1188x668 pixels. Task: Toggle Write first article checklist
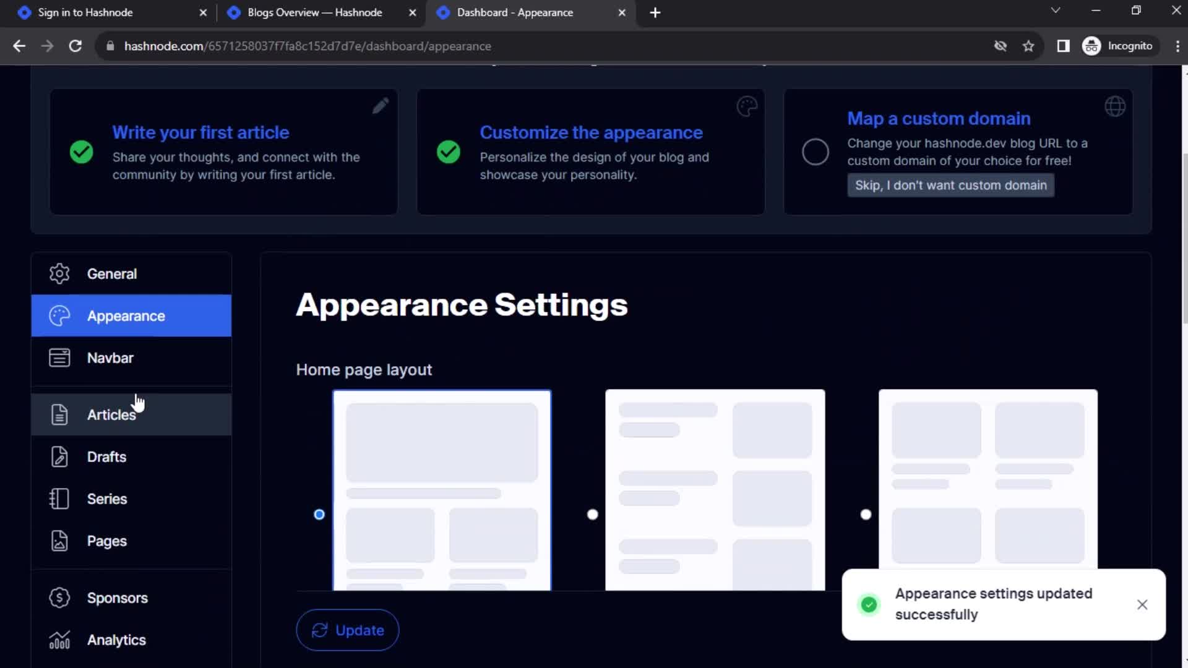[x=82, y=153]
